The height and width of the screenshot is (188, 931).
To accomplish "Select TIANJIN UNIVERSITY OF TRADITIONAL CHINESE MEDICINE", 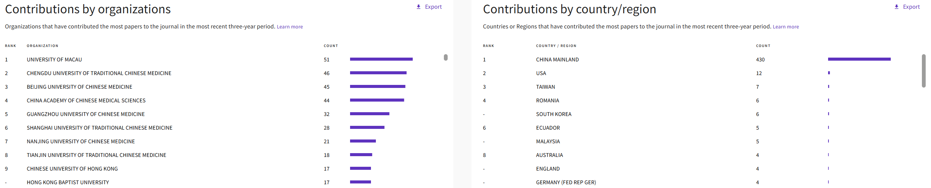I will coord(96,155).
